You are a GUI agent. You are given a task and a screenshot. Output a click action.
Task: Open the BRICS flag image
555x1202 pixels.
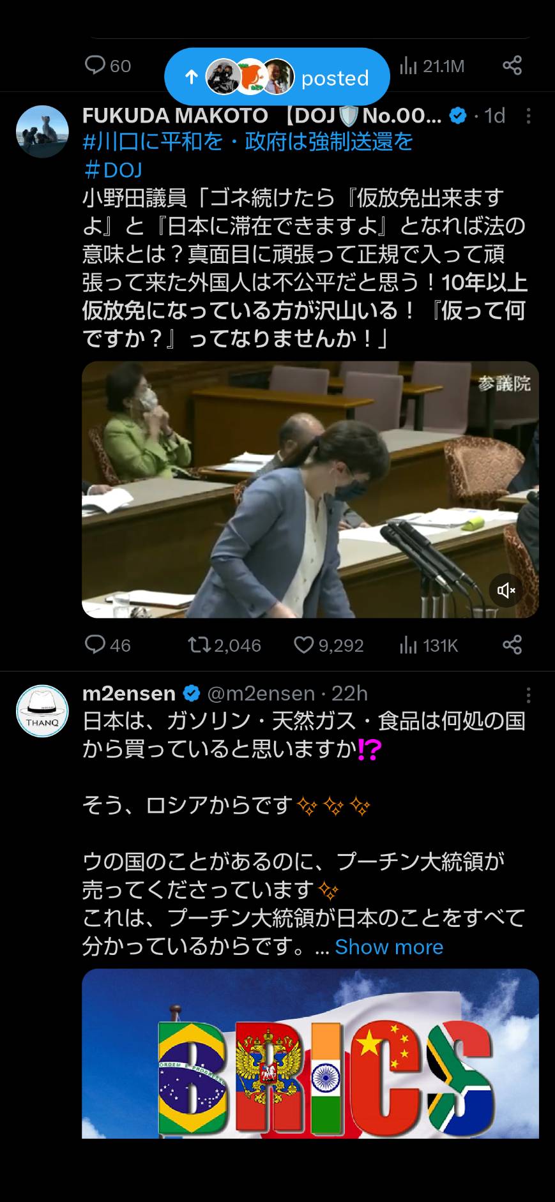(x=310, y=1053)
